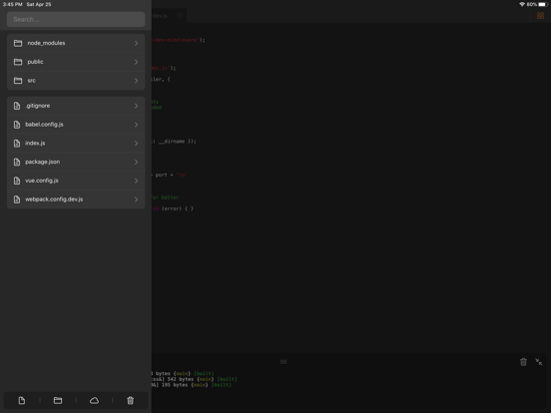Tap the battery indicator
551x413 pixels.
click(x=543, y=4)
